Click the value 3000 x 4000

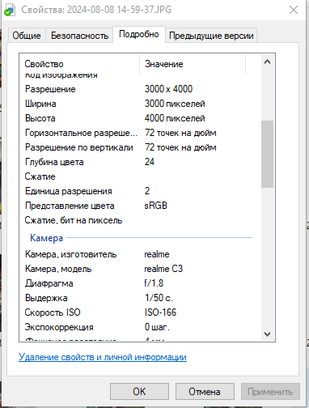168,89
